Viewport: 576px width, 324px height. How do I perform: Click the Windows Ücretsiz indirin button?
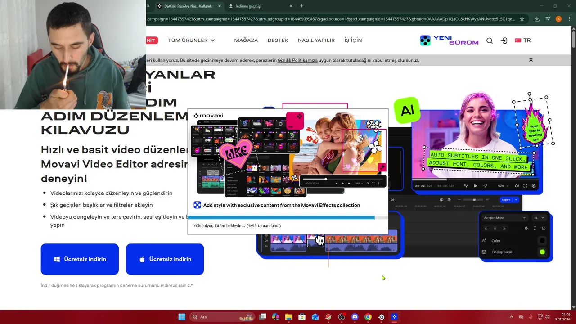coord(80,259)
